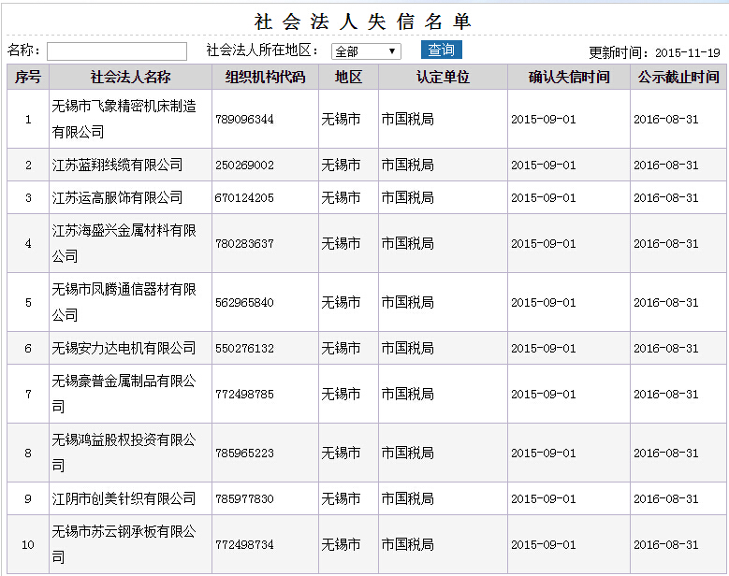Viewport: 729px width, 576px height.
Task: Click 2015-09-01 date in row 3
Action: pyautogui.click(x=544, y=198)
